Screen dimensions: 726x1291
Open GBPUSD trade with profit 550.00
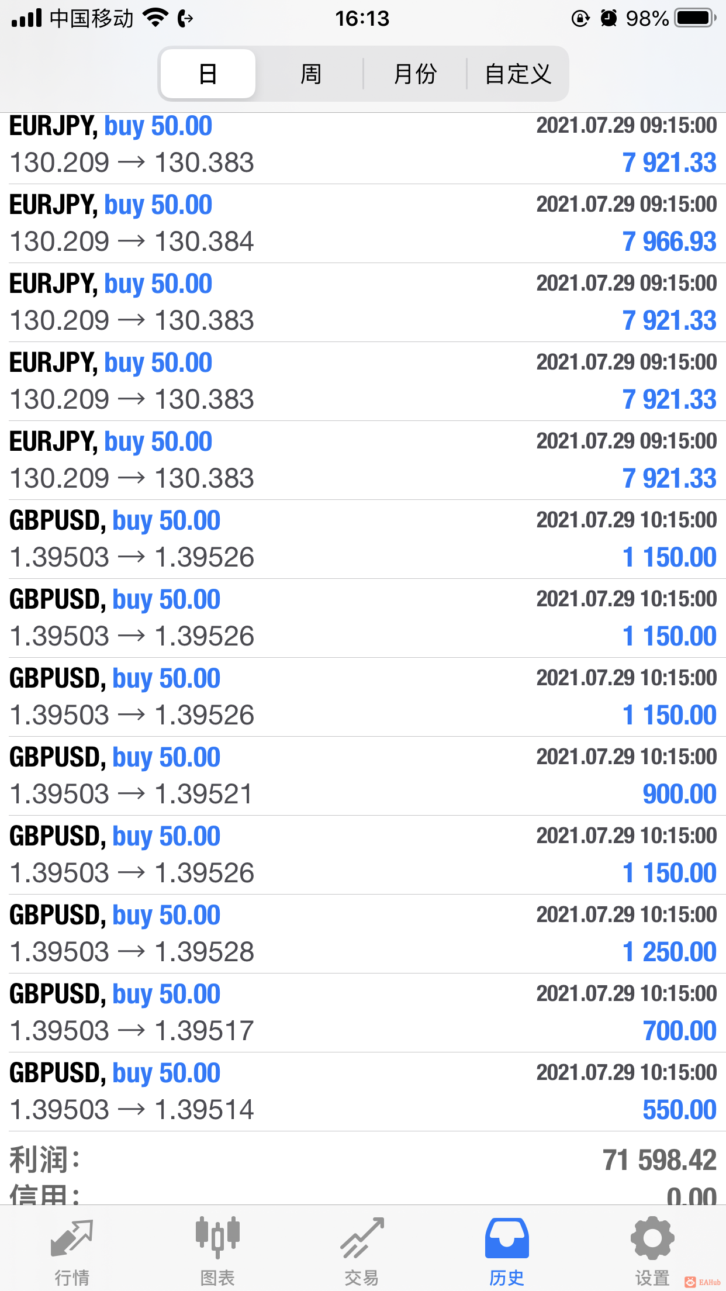point(362,1092)
